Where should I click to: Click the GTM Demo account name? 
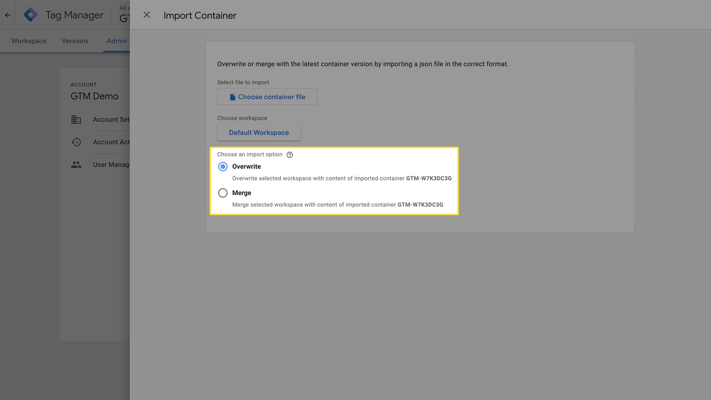pos(94,96)
